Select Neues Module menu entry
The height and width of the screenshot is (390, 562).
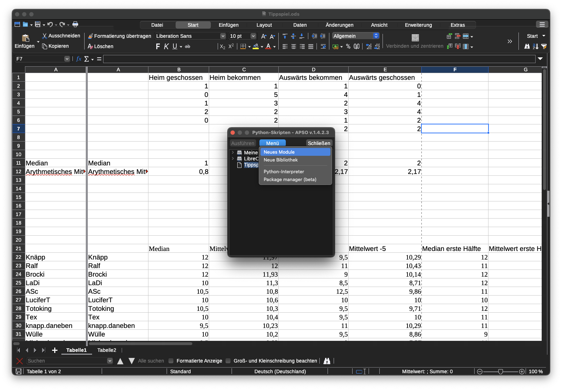pyautogui.click(x=295, y=152)
